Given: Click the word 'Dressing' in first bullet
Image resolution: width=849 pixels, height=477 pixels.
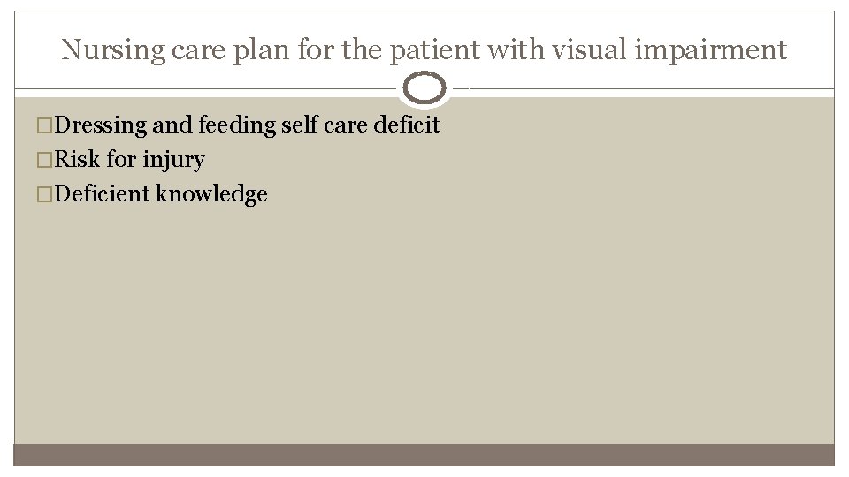Looking at the screenshot, I should point(100,125).
